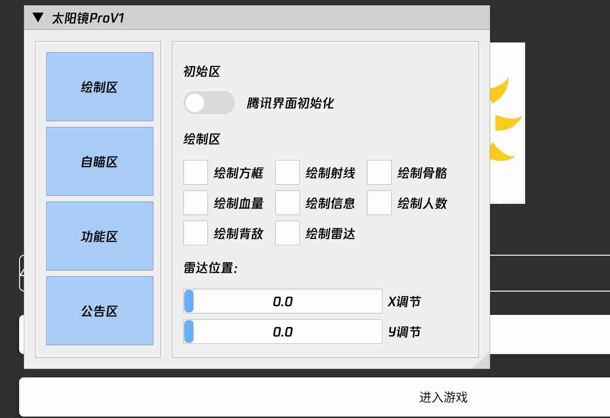
Task: Enable the 绘制血量 checkbox
Action: (x=195, y=203)
